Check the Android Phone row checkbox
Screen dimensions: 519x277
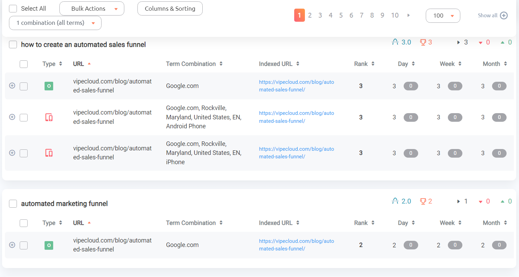point(24,118)
